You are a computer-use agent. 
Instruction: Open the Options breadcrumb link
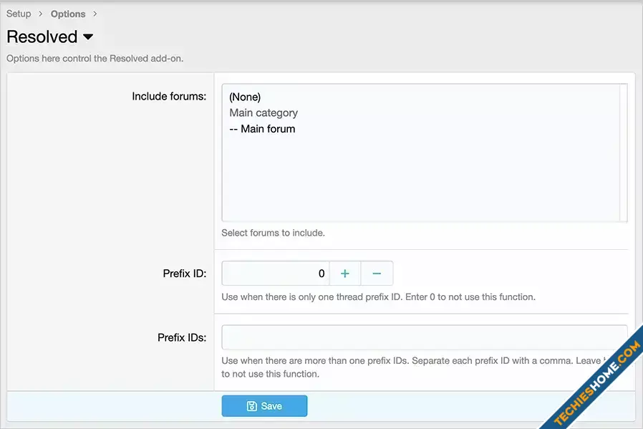(x=68, y=14)
